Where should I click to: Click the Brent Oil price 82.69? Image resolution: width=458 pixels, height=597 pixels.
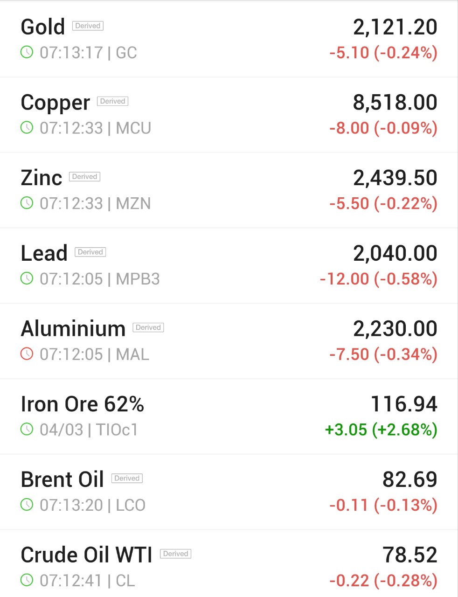(x=410, y=479)
